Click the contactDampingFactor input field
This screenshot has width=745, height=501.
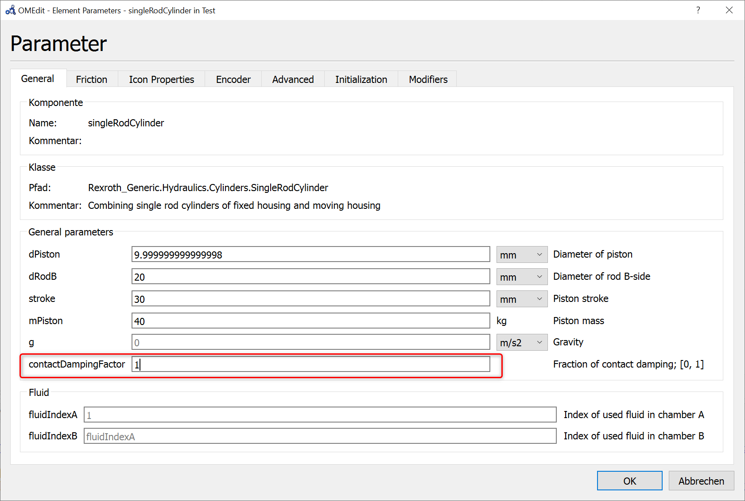click(x=311, y=364)
